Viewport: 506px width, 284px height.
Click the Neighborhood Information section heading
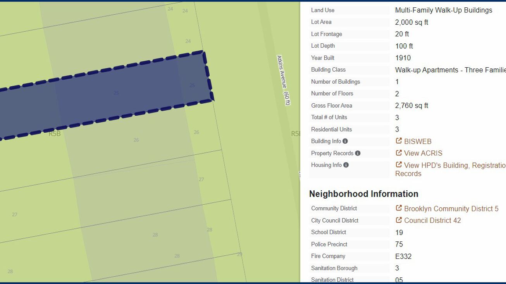(x=363, y=194)
